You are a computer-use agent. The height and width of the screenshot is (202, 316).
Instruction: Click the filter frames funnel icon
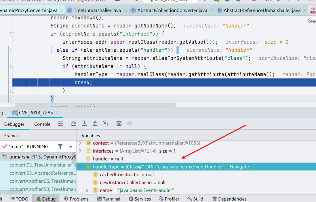pyautogui.click(x=60, y=147)
